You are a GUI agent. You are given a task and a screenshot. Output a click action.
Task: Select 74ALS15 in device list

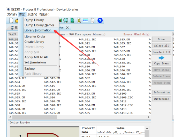click(x=49, y=86)
